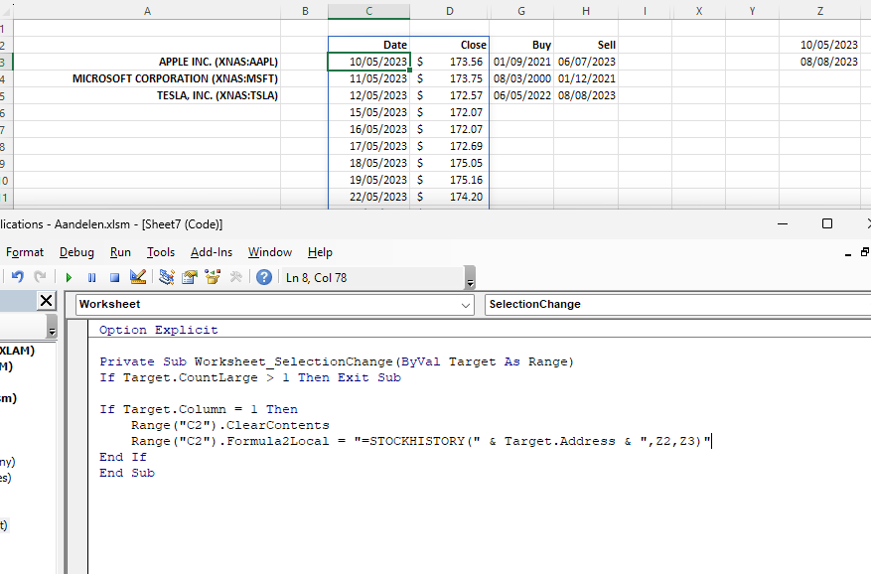Open Properties Window toolbar icon
This screenshot has height=574, width=871.
click(x=190, y=277)
